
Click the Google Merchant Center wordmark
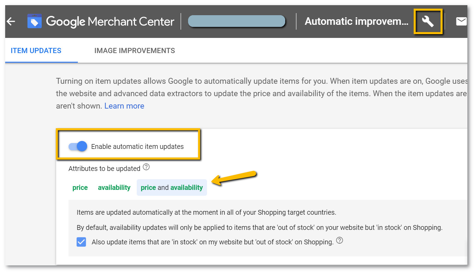pyautogui.click(x=110, y=21)
